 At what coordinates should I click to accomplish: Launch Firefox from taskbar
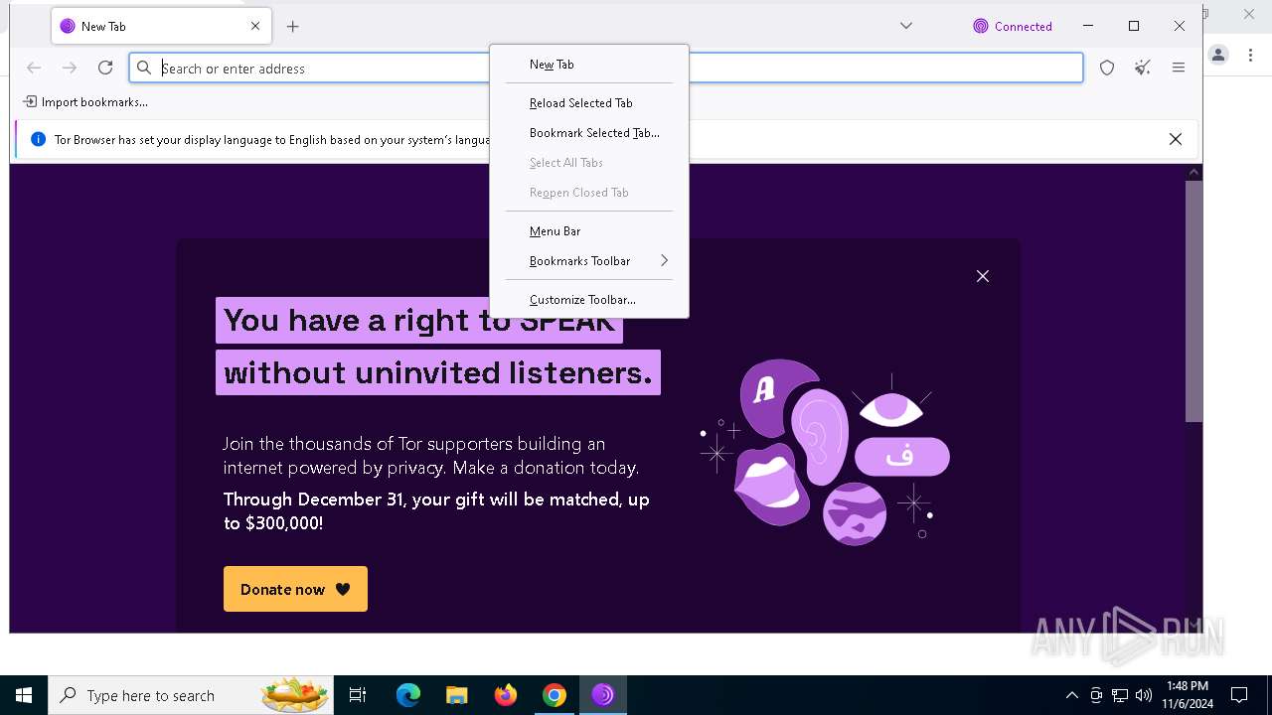click(505, 695)
